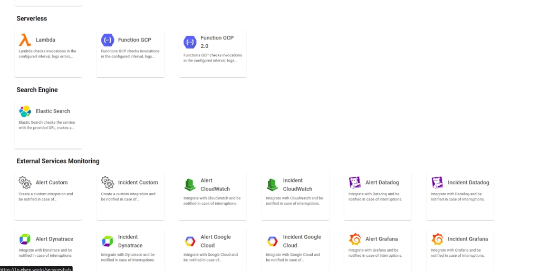Select the Incident Datadog card title
Viewport: 540px width, 271px height.
(x=468, y=183)
